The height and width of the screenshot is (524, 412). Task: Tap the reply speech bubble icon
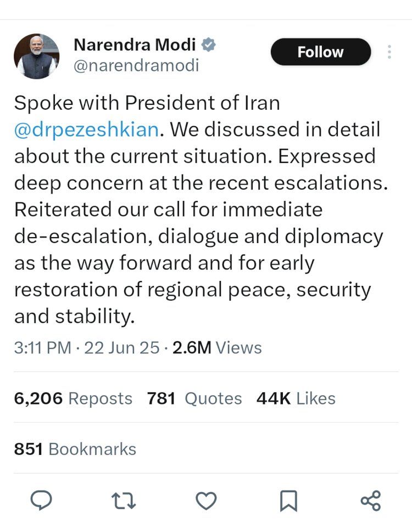click(41, 500)
